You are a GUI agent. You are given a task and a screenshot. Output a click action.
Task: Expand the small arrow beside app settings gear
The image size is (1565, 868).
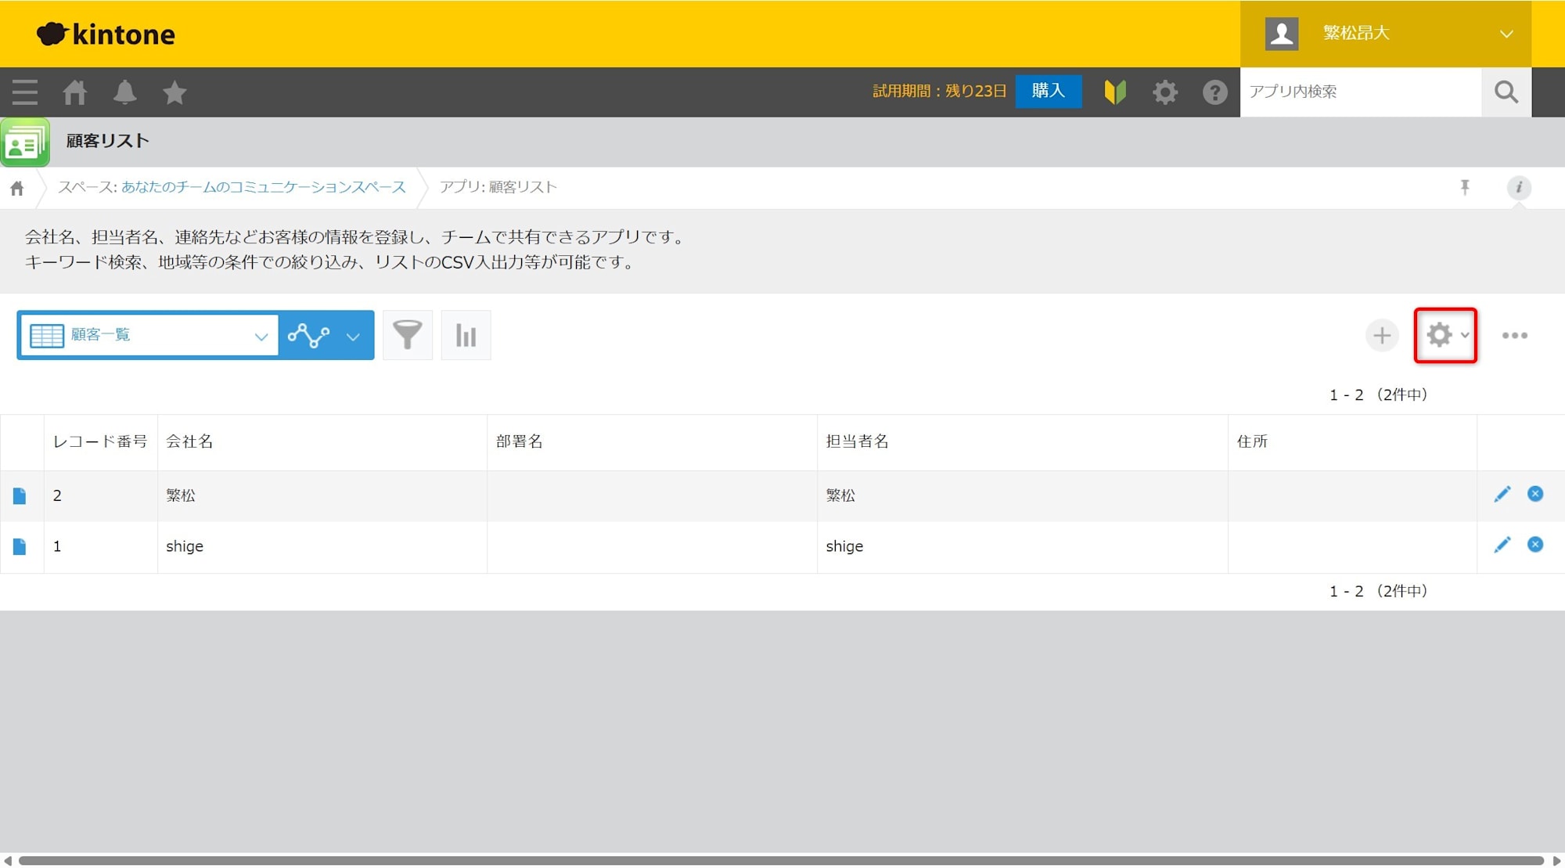[x=1465, y=335]
